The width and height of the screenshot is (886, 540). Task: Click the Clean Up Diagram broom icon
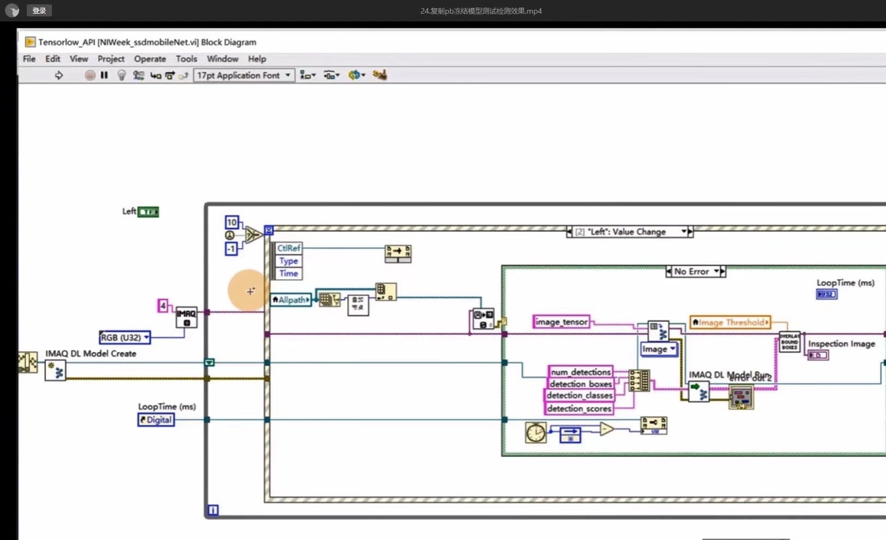tap(380, 75)
